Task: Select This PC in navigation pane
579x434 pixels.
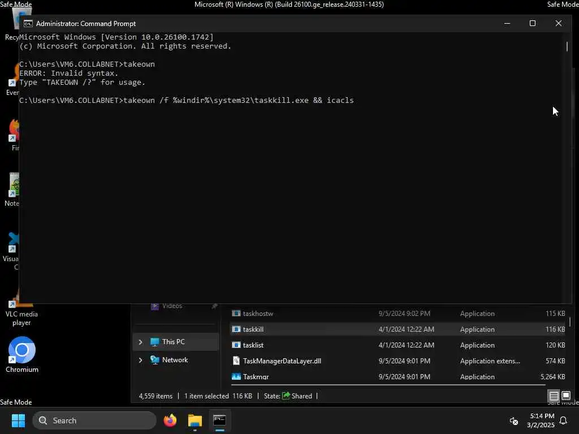Action: pyautogui.click(x=177, y=342)
